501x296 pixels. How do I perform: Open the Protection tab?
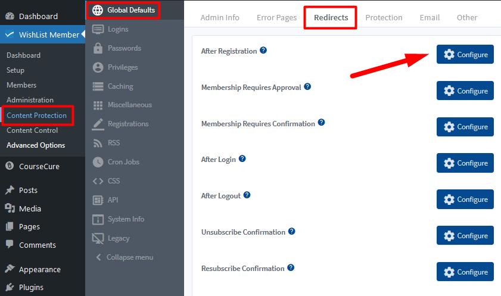384,17
